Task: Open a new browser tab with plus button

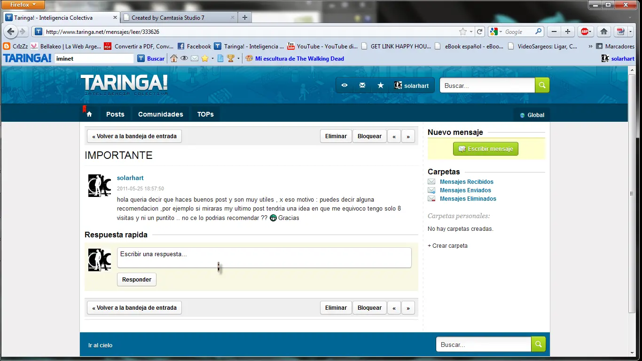Action: (244, 17)
